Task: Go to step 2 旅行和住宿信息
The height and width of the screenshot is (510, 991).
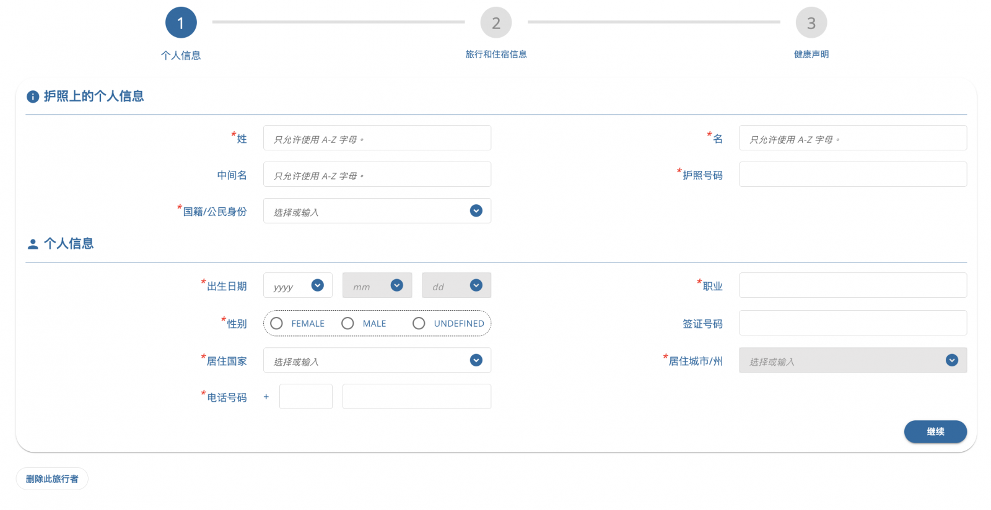Action: tap(495, 23)
